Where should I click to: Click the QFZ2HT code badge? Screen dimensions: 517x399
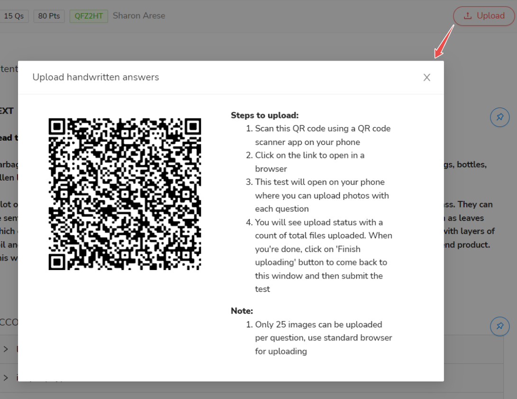89,16
